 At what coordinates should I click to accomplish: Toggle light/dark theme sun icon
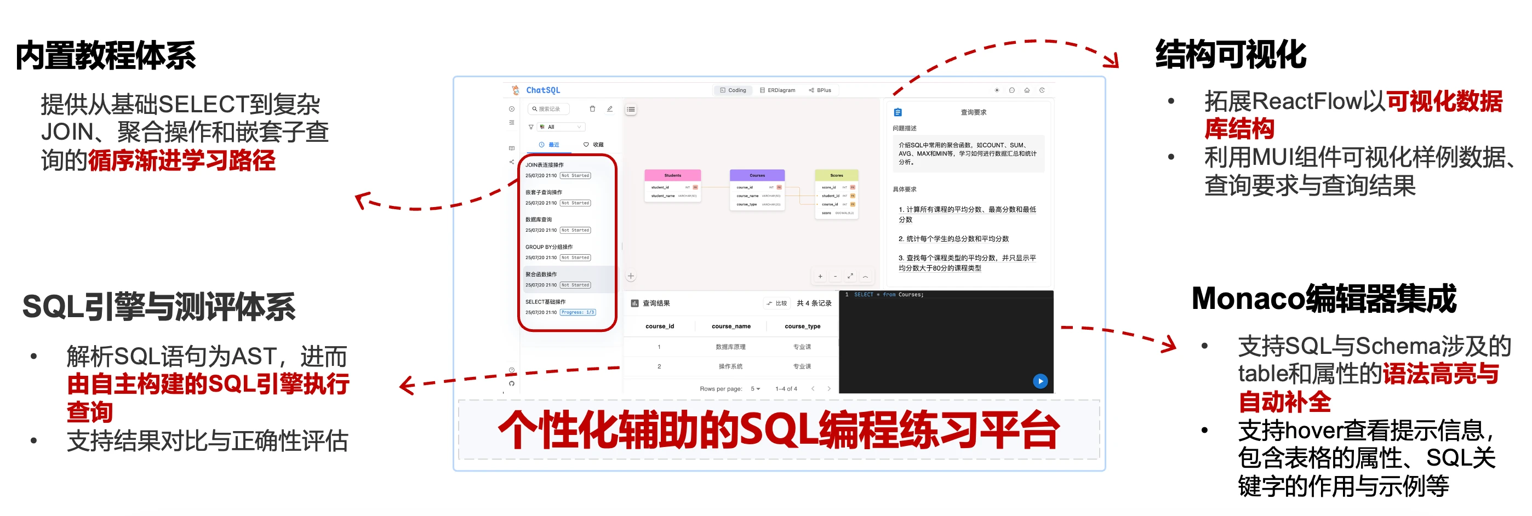997,90
